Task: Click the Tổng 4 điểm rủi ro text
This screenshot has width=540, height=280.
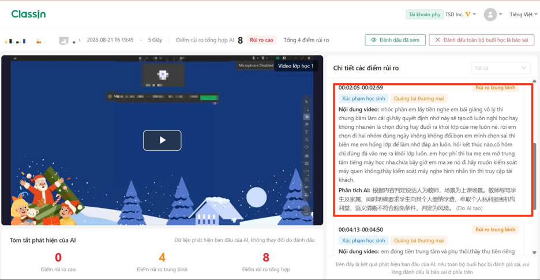Action: click(x=306, y=40)
